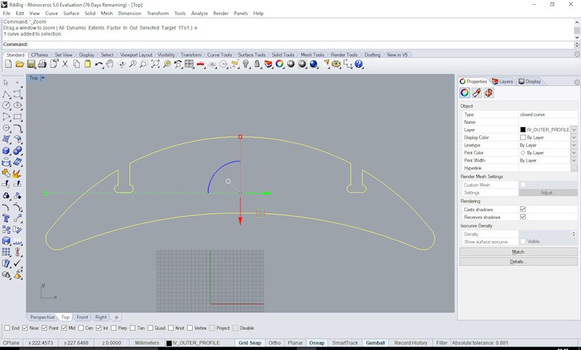Open Print Width dropdown
The width and height of the screenshot is (581, 350).
click(x=574, y=161)
